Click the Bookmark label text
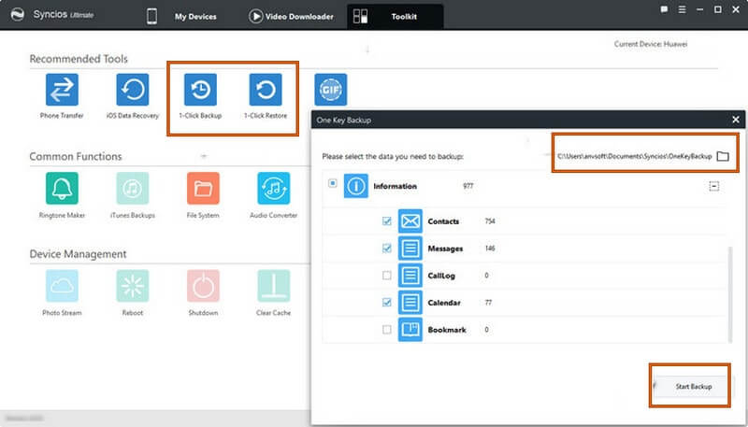This screenshot has width=748, height=427. tap(447, 330)
